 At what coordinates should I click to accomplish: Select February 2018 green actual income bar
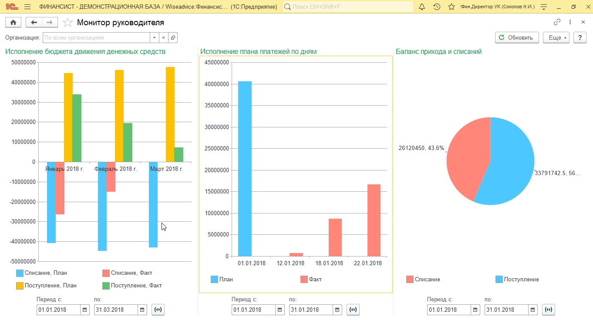click(x=128, y=143)
